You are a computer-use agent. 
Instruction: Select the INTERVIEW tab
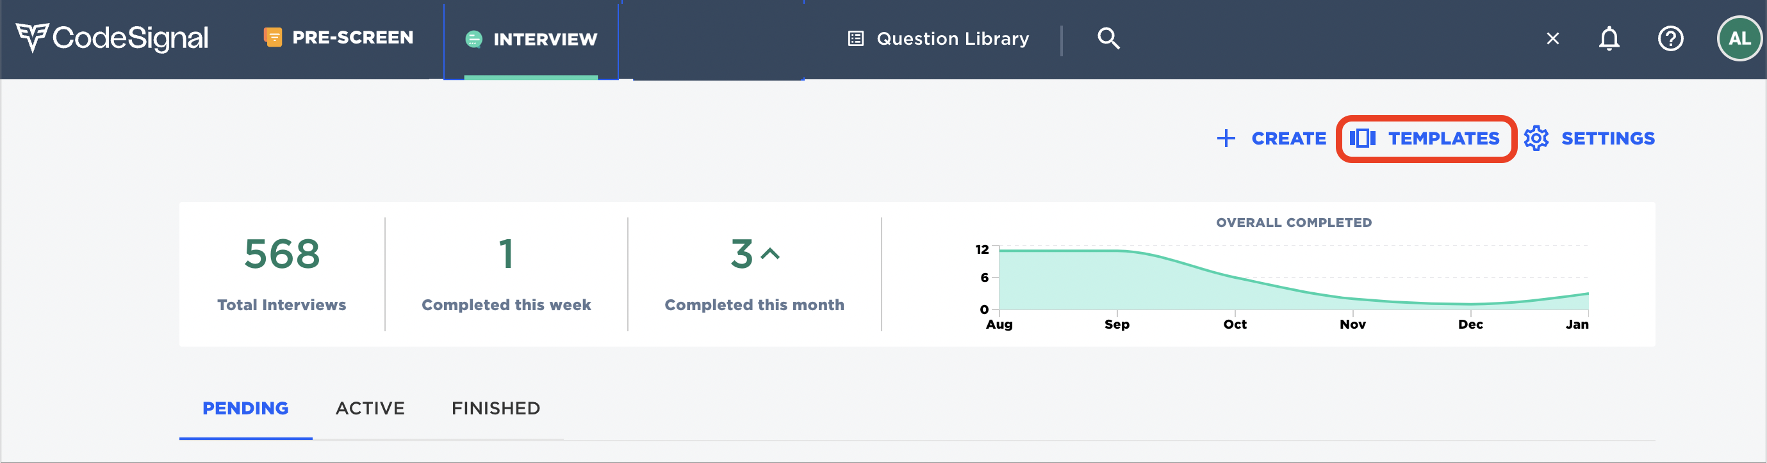coord(545,40)
